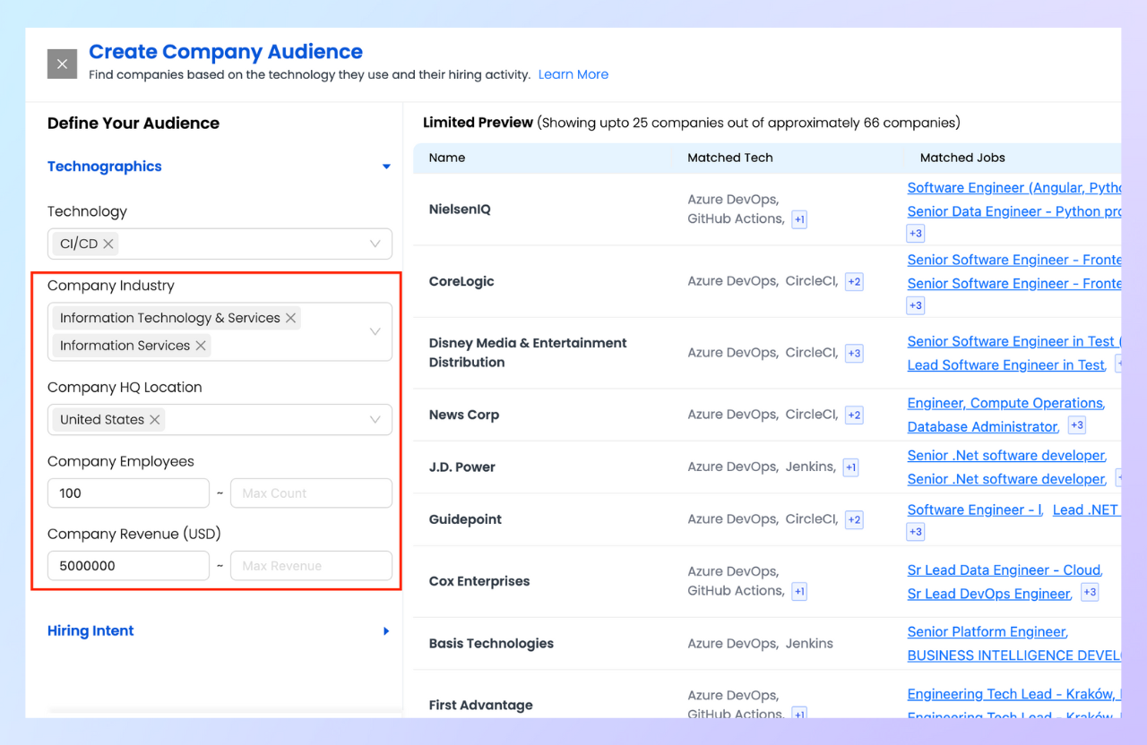Select the Basis Technologies company name
This screenshot has height=745, width=1147.
pos(491,644)
